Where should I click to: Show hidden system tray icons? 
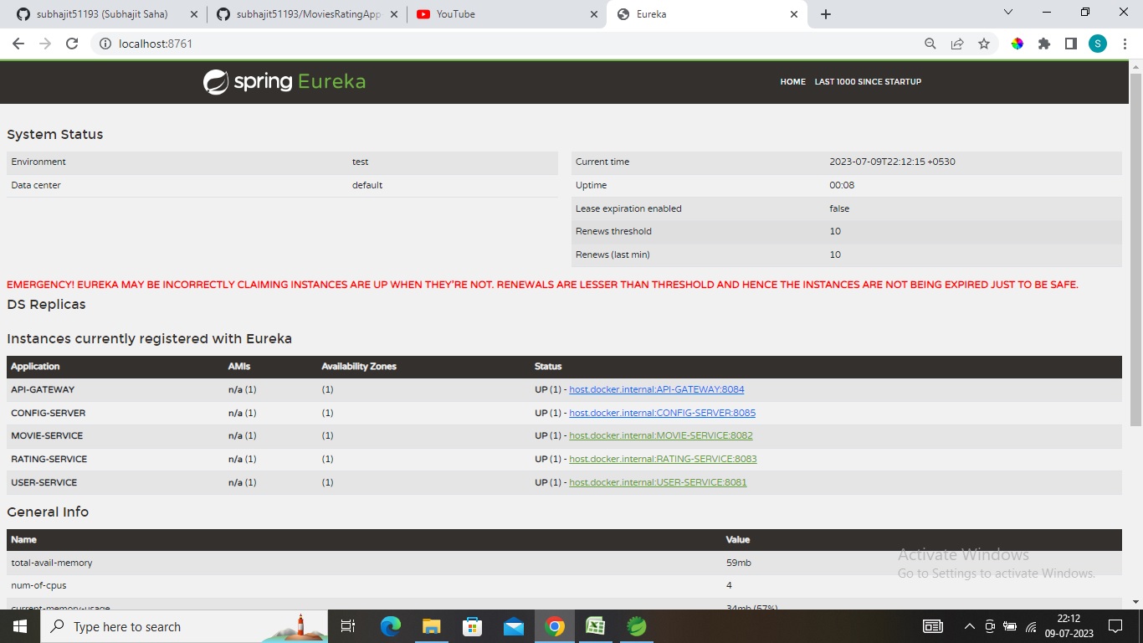(x=970, y=626)
